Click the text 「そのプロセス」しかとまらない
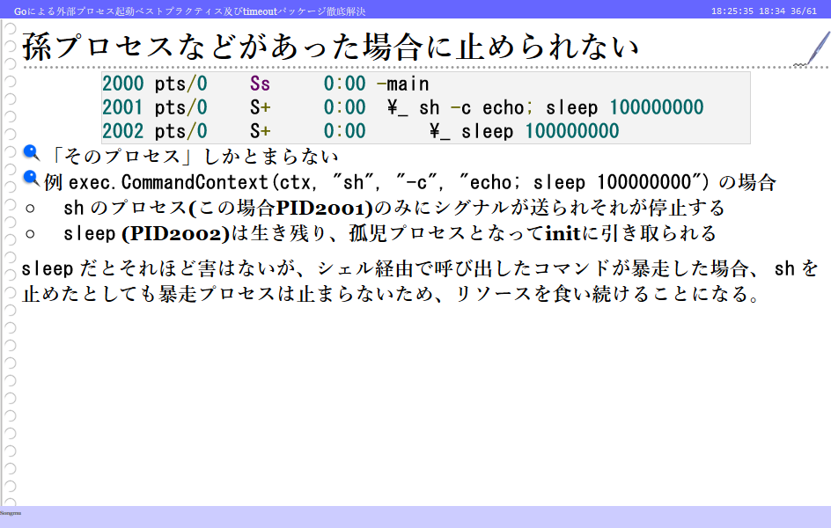 (193, 156)
